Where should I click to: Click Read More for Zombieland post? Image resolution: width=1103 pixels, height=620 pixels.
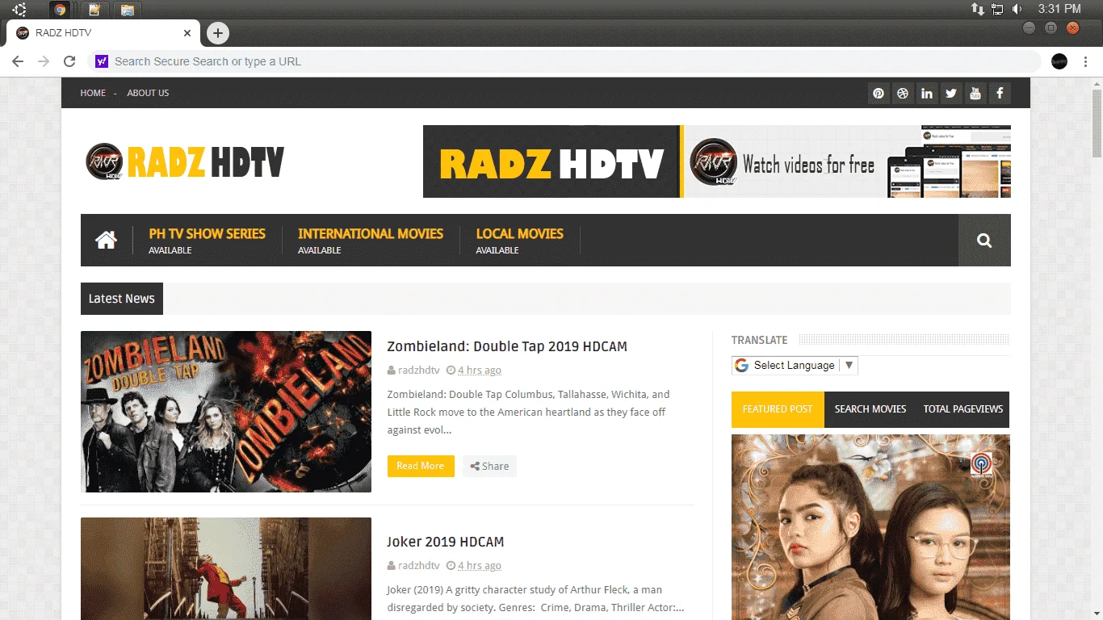[421, 466]
